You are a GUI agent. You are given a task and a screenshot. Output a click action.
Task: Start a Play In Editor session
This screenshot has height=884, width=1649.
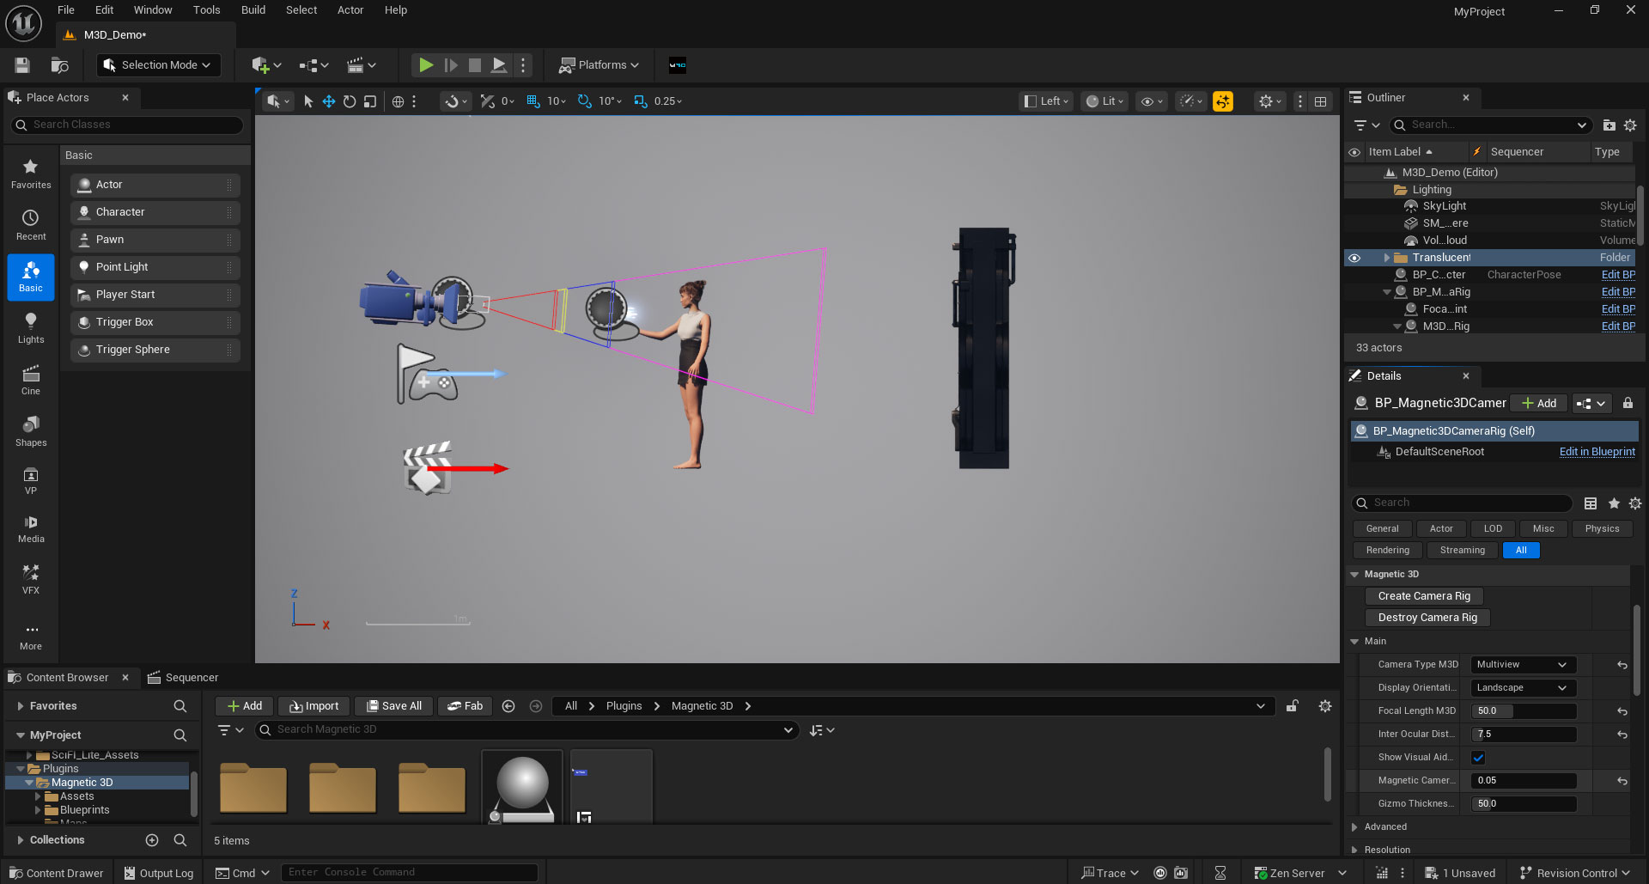click(426, 64)
